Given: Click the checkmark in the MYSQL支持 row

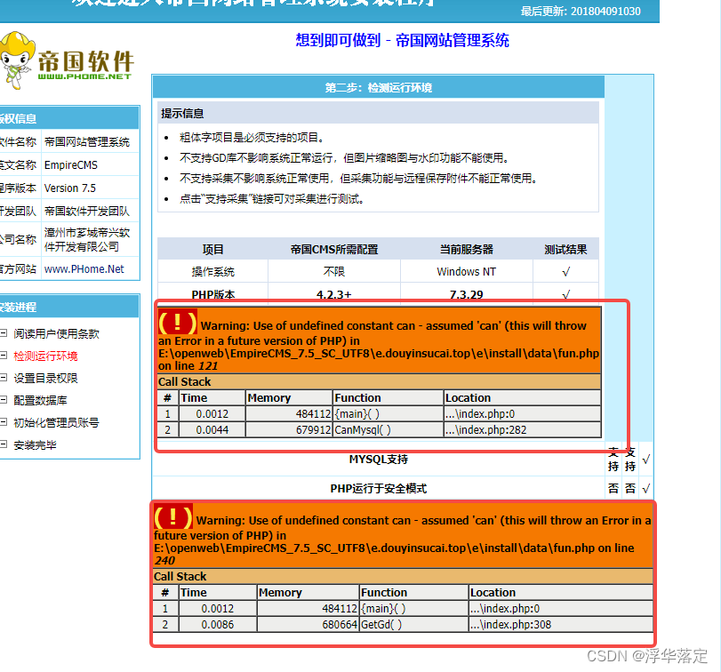Looking at the screenshot, I should tap(646, 459).
